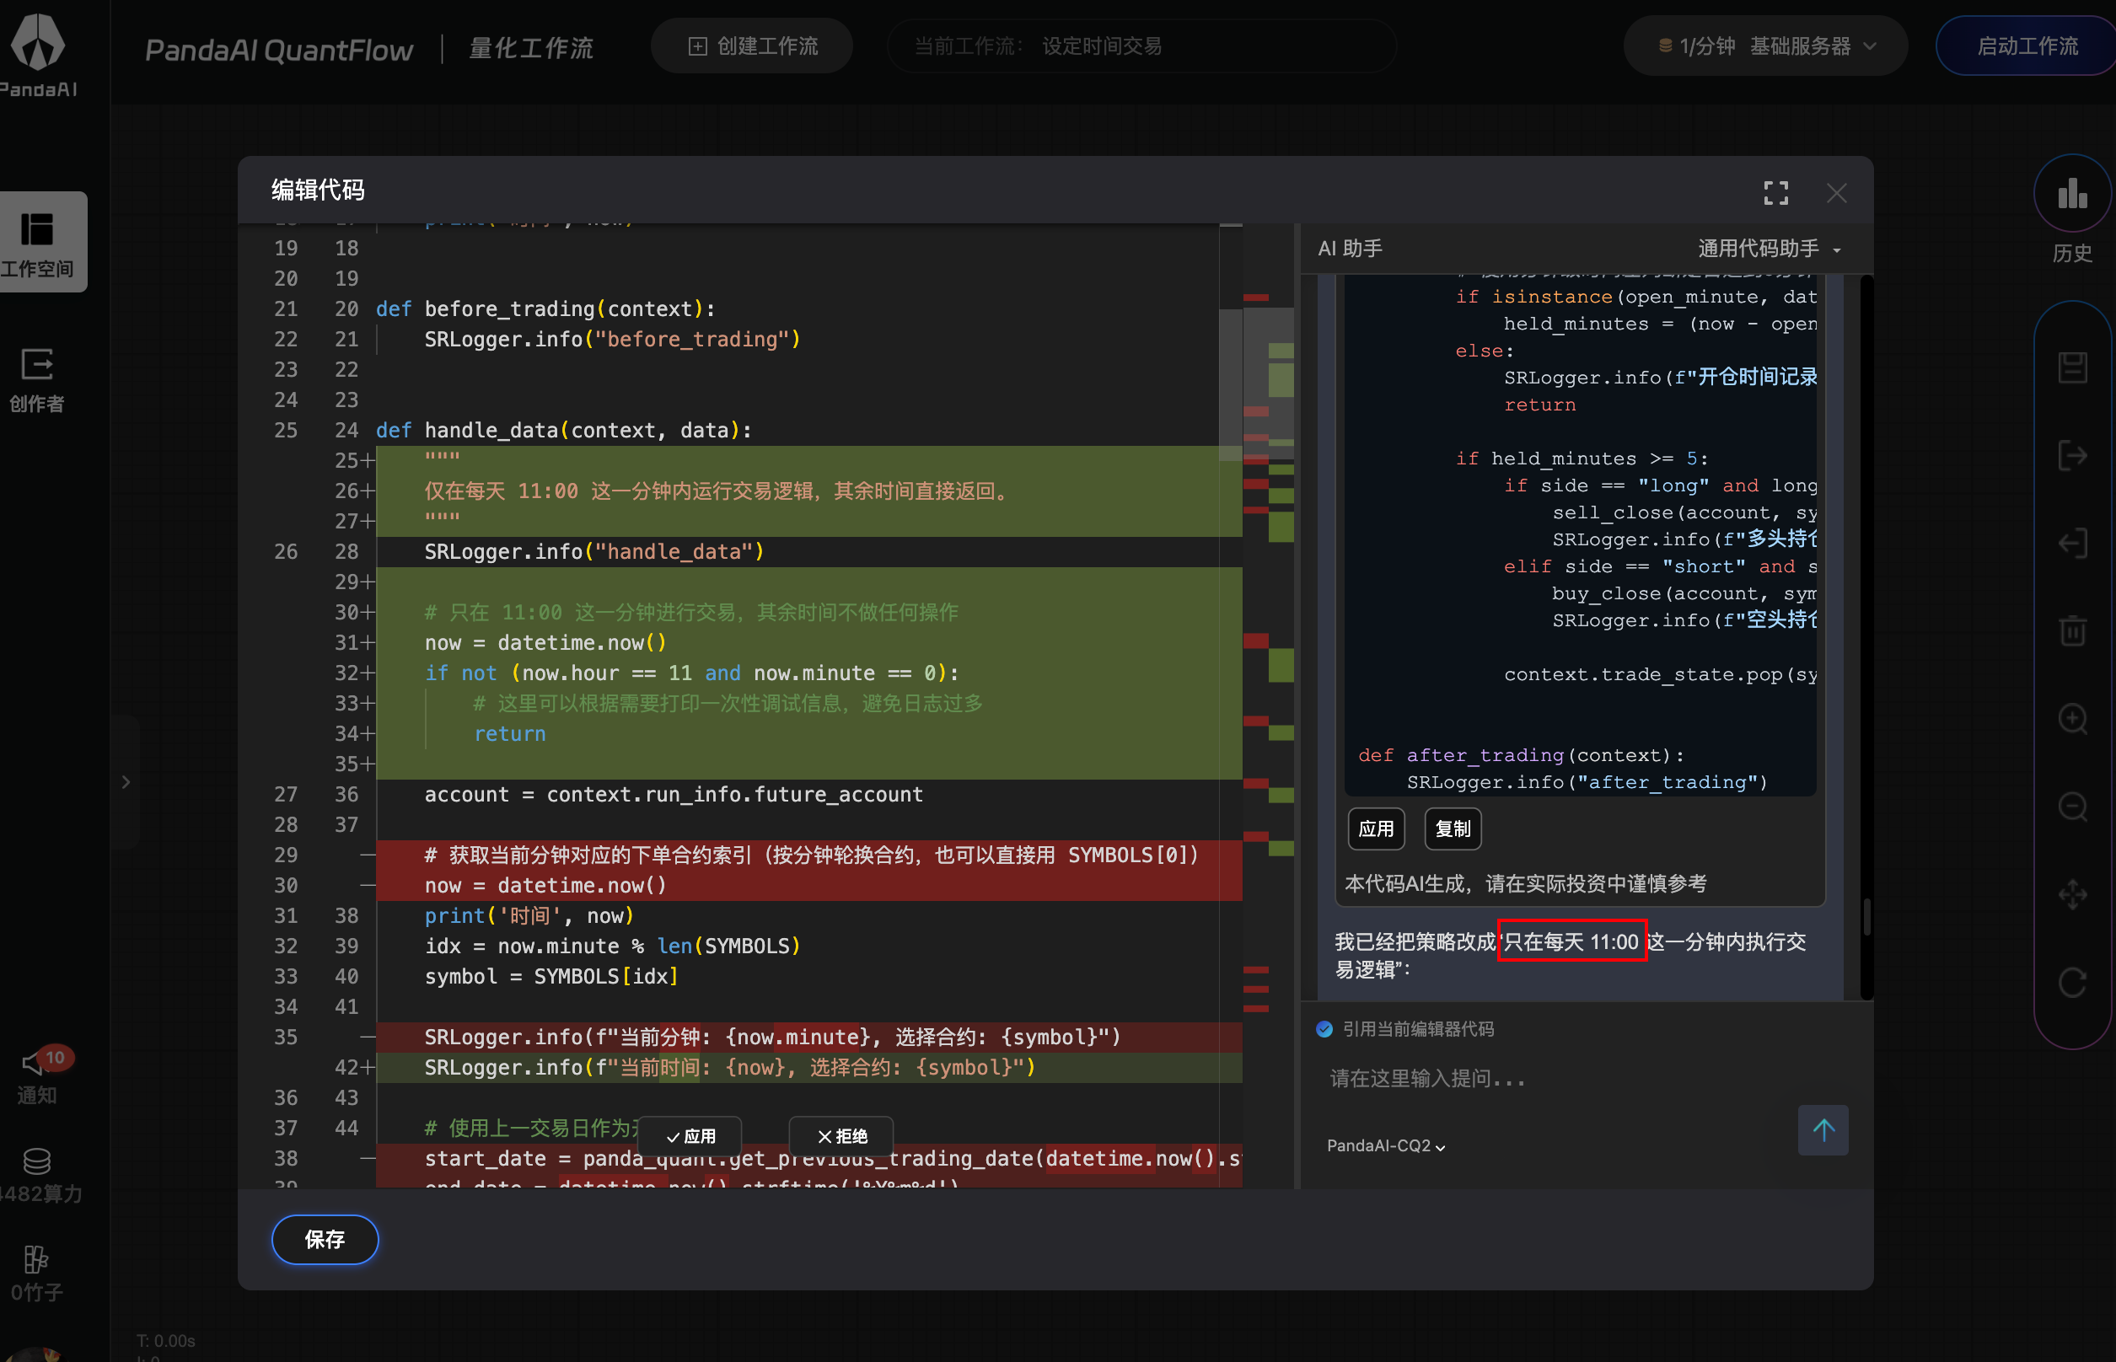2116x1362 pixels.
Task: Click the 'SRLogger.info("handle_data")' line
Action: (x=593, y=551)
